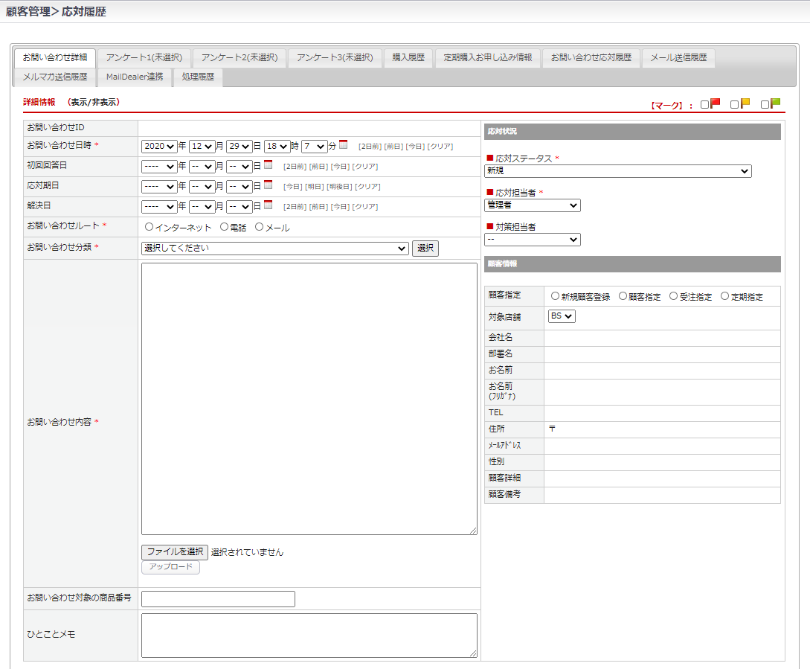Viewport: 810px width, 669px height.
Task: Toggle 詳細情報 via (表示/非表示) link
Action: click(93, 102)
